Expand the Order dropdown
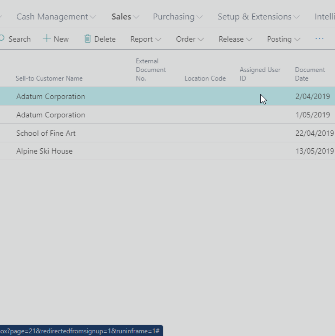The image size is (335, 336). pyautogui.click(x=190, y=39)
